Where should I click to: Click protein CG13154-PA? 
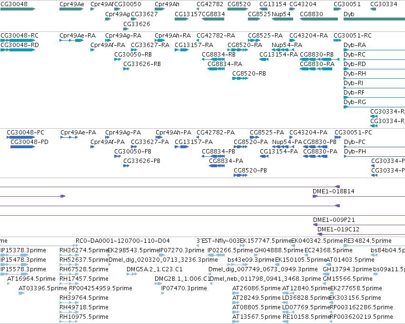tap(279, 152)
